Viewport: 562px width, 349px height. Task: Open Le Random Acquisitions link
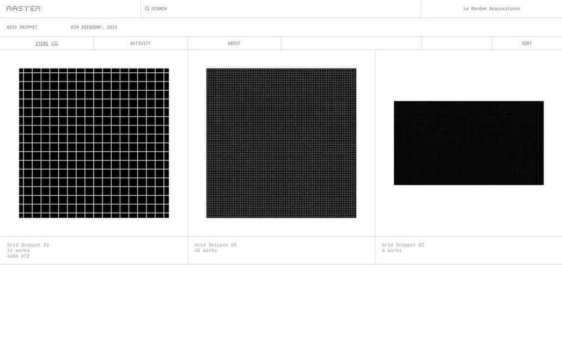coord(491,9)
